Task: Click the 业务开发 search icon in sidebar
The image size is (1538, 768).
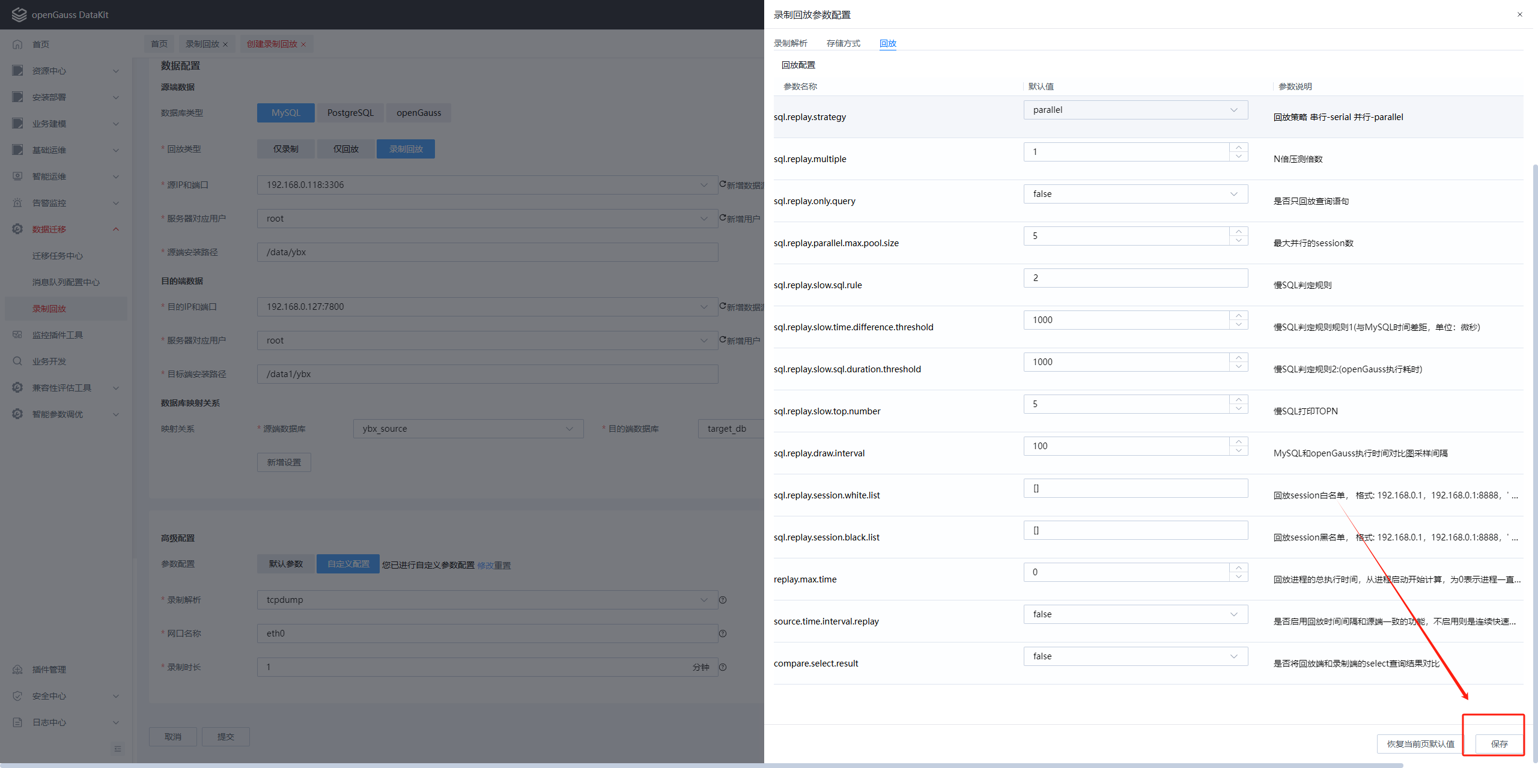Action: coord(17,361)
